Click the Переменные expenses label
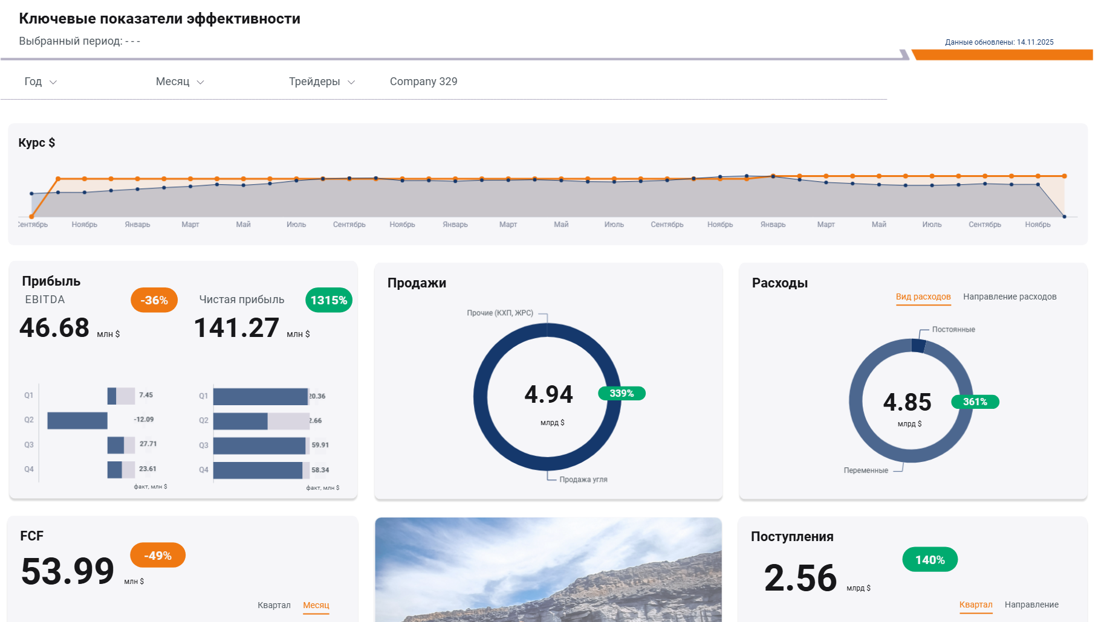This screenshot has width=1107, height=622. click(866, 470)
